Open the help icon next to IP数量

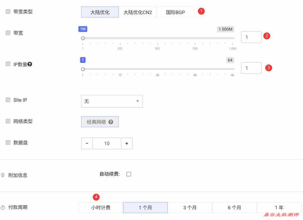pyautogui.click(x=30, y=64)
